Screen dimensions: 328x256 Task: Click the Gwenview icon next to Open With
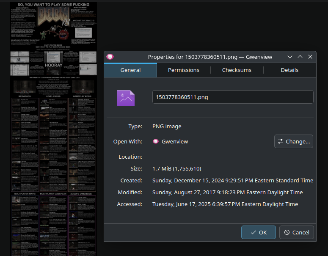point(156,141)
